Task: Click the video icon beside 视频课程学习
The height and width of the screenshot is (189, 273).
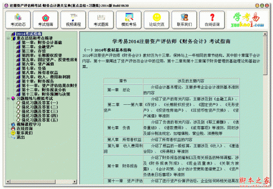Action: (x=13, y=124)
